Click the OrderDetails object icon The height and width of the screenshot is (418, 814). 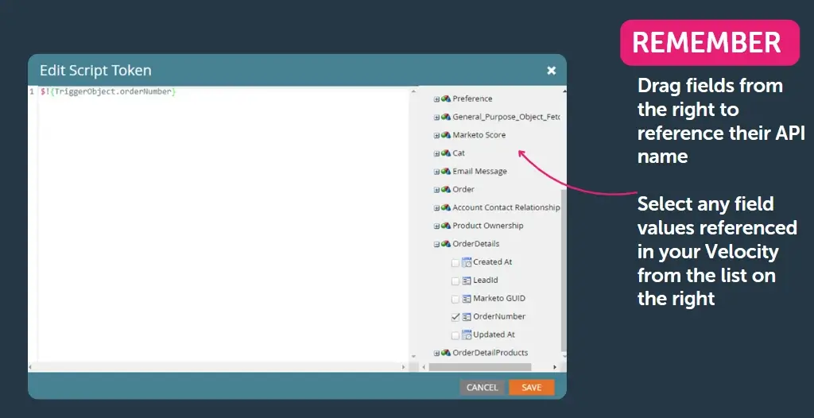tap(445, 244)
